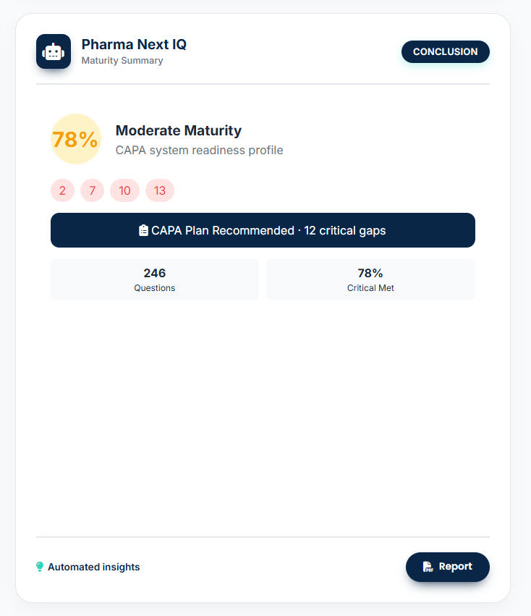Switch to the Maturity Summary view

point(122,61)
